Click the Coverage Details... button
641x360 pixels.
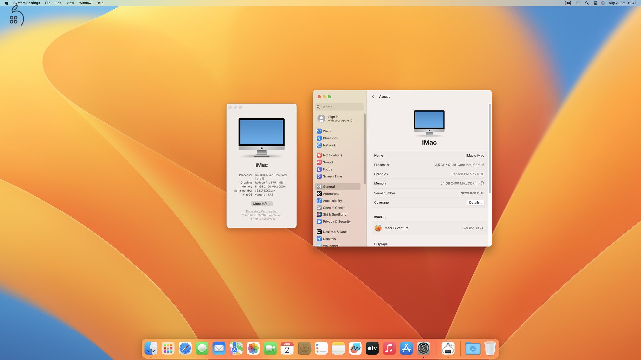[x=475, y=203]
